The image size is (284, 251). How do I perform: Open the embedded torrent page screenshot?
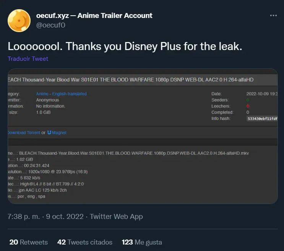(143, 136)
